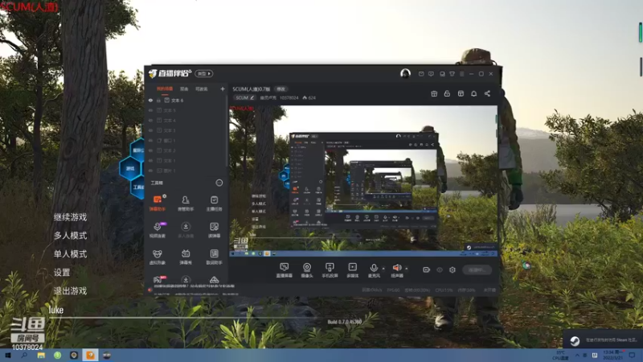This screenshot has width=643, height=362.
Task: Toggle visibility of the 文本 3 layer
Action: (150, 130)
